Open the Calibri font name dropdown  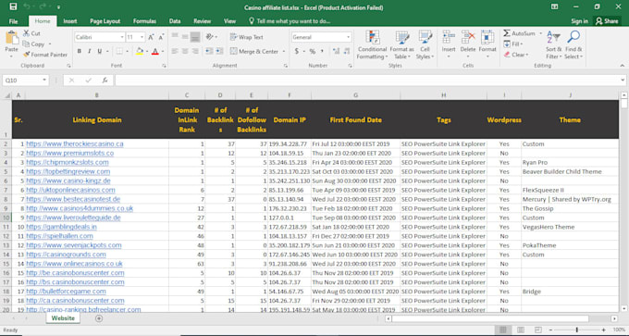pyautogui.click(x=122, y=37)
